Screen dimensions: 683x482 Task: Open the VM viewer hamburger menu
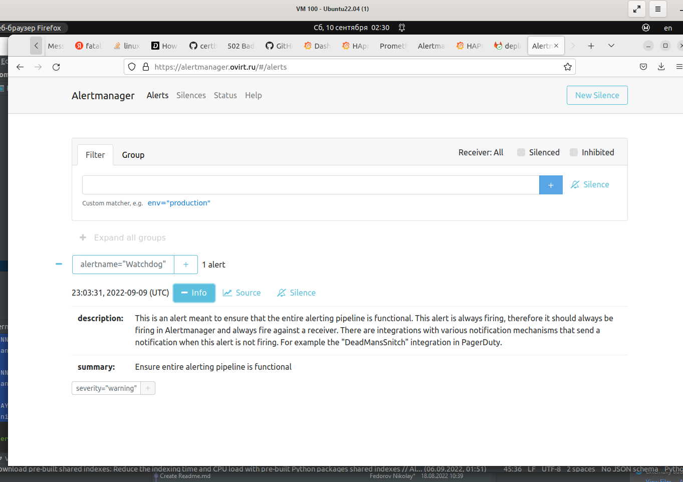click(658, 9)
